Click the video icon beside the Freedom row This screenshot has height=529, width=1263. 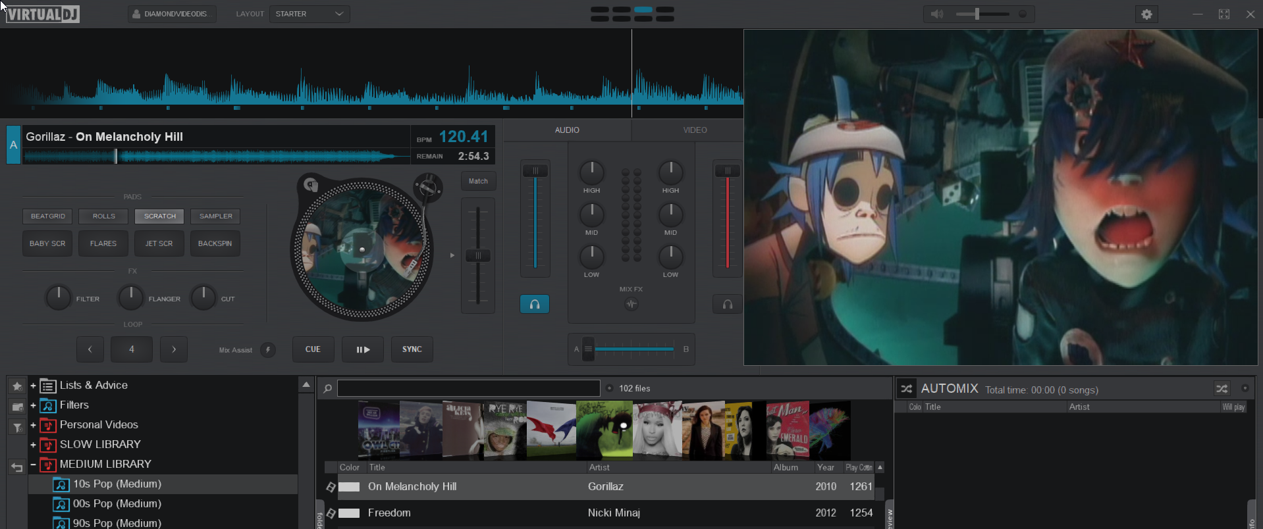(331, 513)
